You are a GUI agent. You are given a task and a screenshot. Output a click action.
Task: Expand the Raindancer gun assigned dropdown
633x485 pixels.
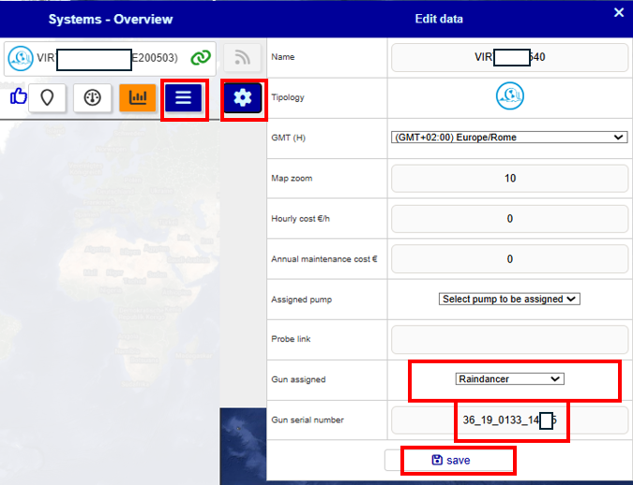(x=510, y=379)
